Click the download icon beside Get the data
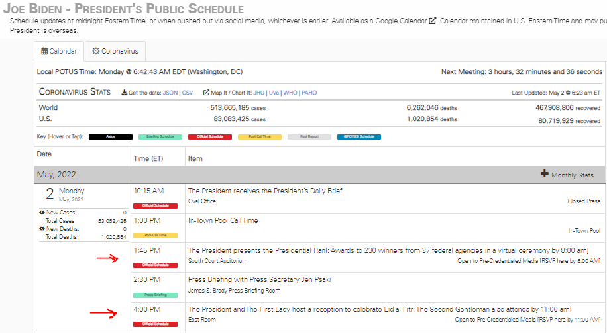This screenshot has height=333, width=607. click(x=125, y=93)
